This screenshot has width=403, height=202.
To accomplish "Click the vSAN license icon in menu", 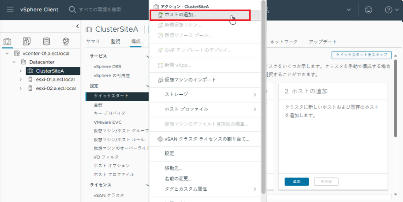I will (160, 139).
